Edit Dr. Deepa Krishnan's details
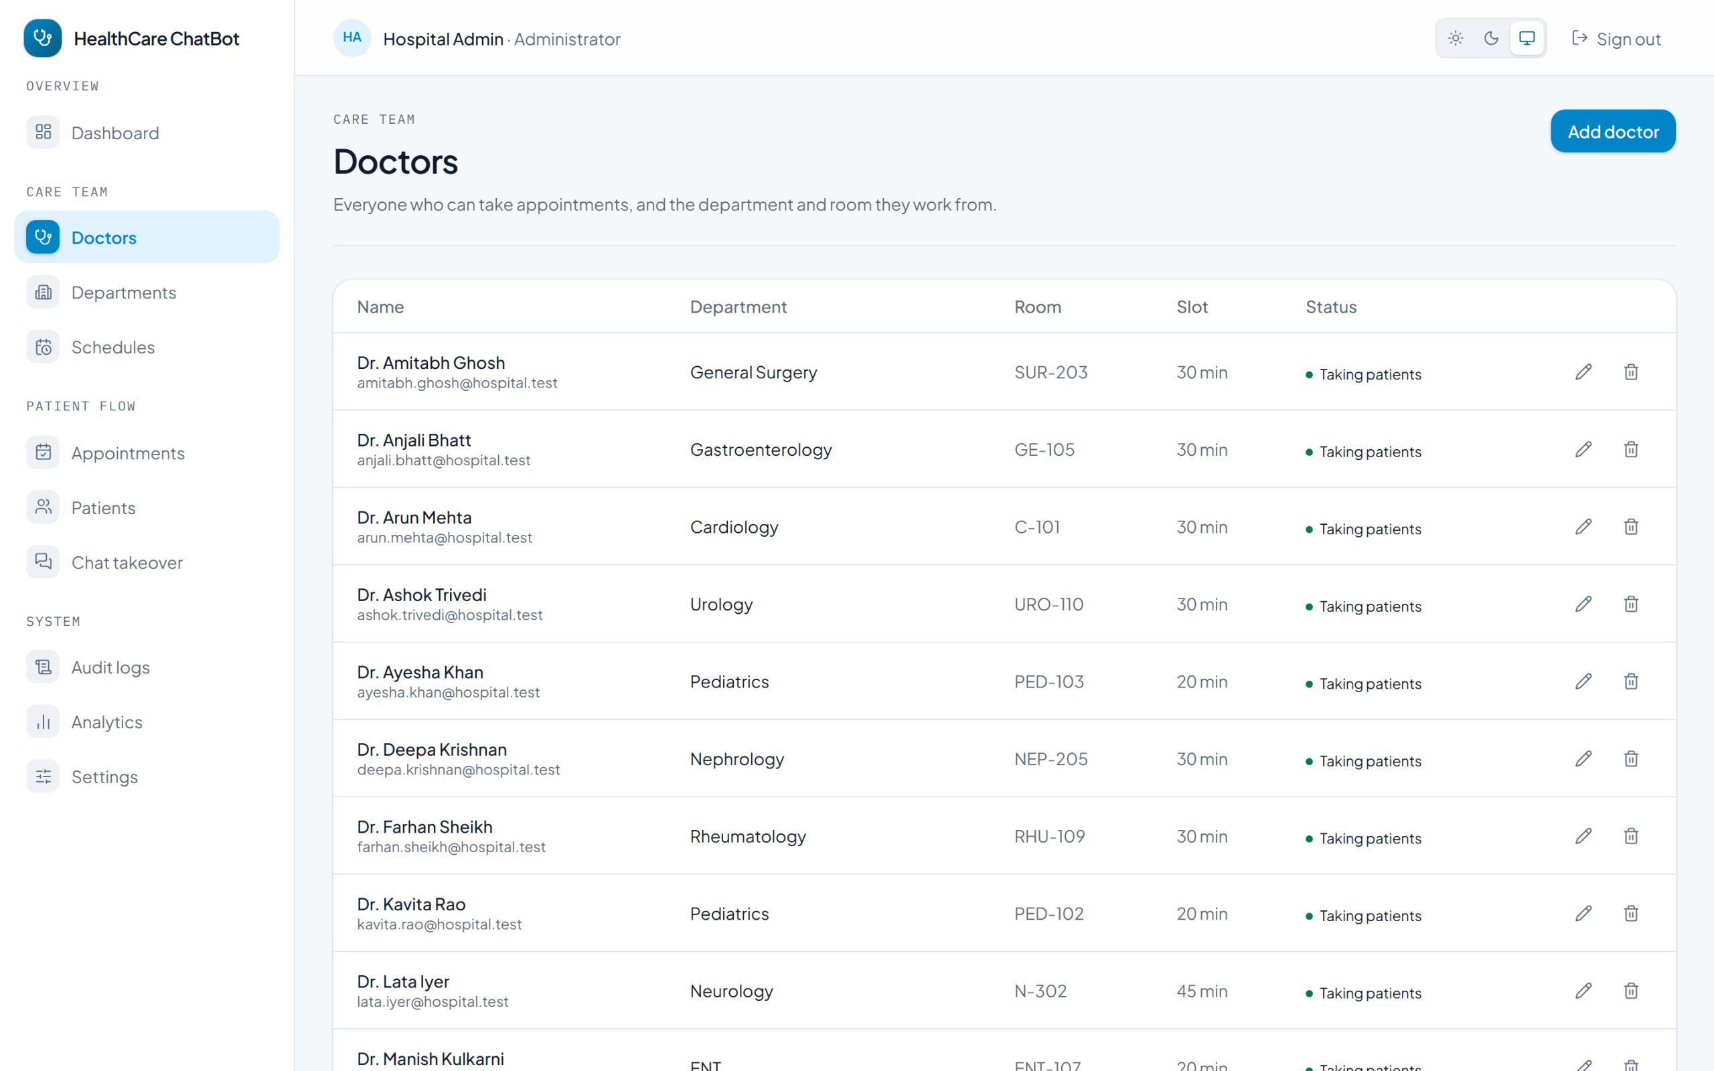Image resolution: width=1714 pixels, height=1071 pixels. coord(1583,758)
